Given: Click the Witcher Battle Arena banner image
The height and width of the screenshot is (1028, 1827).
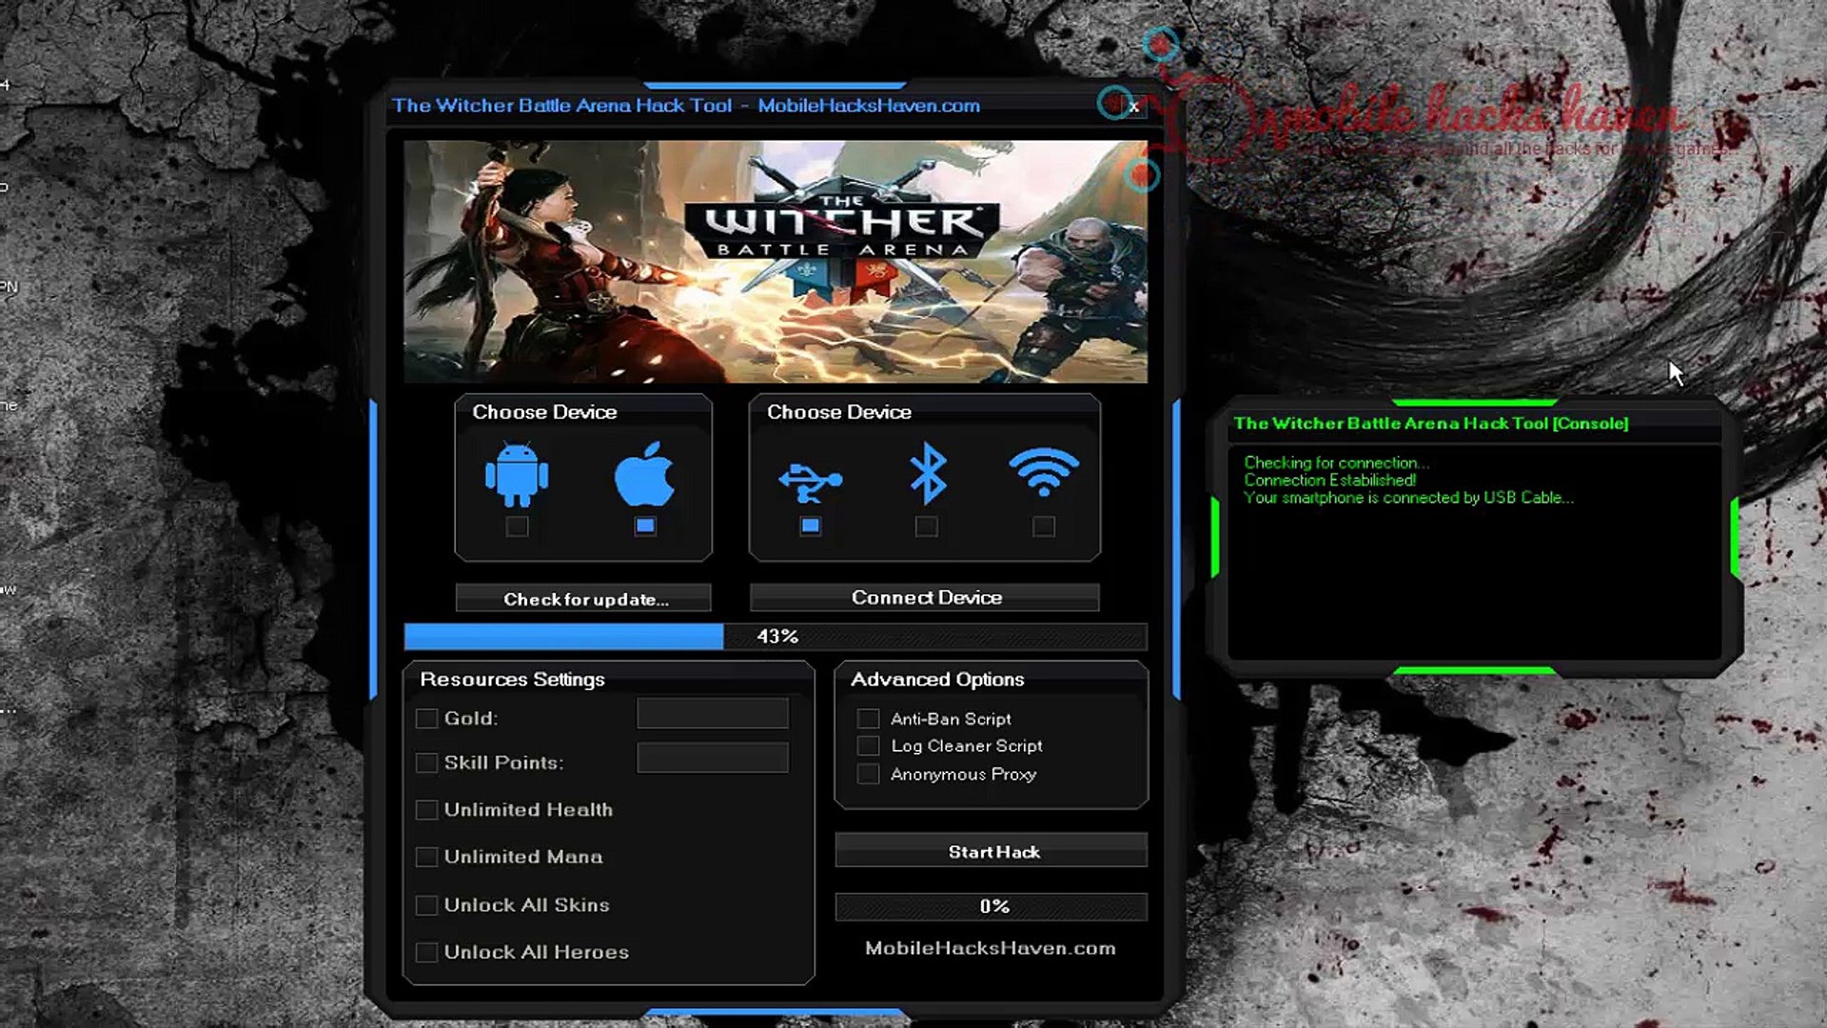Looking at the screenshot, I should [x=776, y=262].
